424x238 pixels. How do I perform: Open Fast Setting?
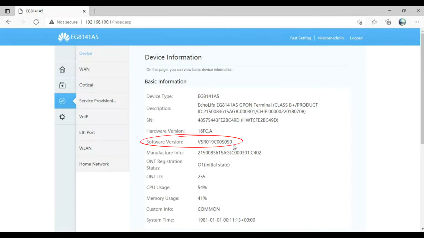[x=300, y=38]
